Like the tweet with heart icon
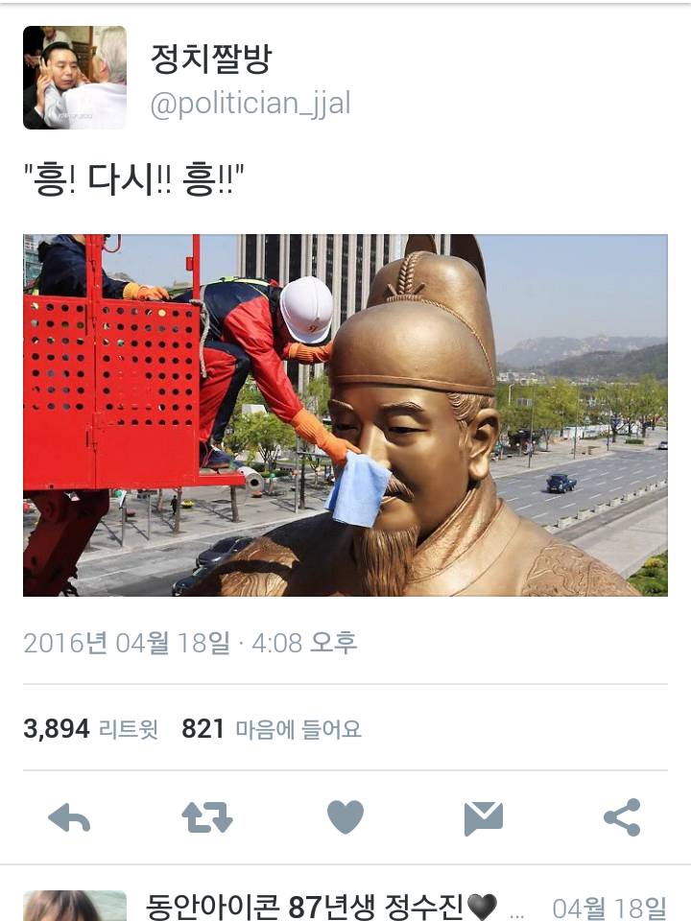The width and height of the screenshot is (691, 921). click(345, 816)
